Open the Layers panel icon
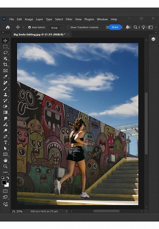Screen dimensions: 159x229 (153, 39)
